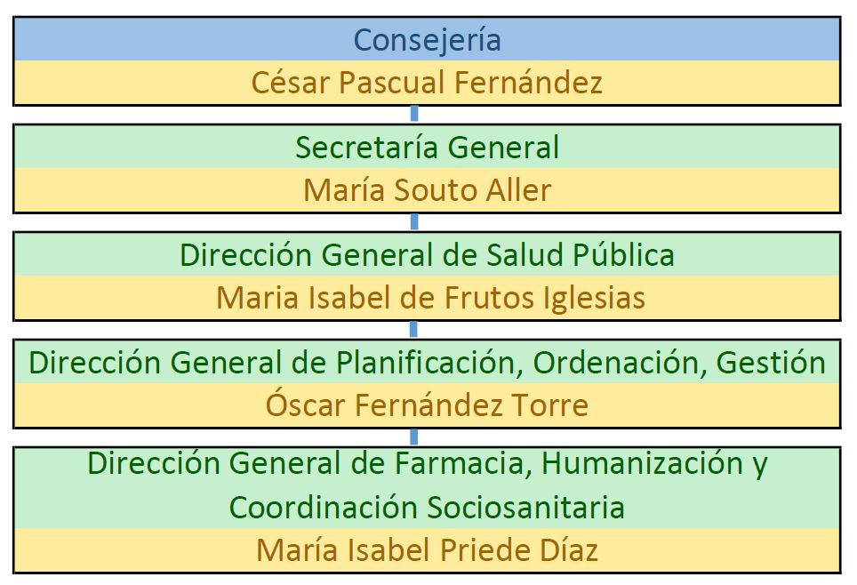The width and height of the screenshot is (857, 585).
Task: Select the name Maria Isabel de Frutos Iglesias
Action: click(430, 298)
